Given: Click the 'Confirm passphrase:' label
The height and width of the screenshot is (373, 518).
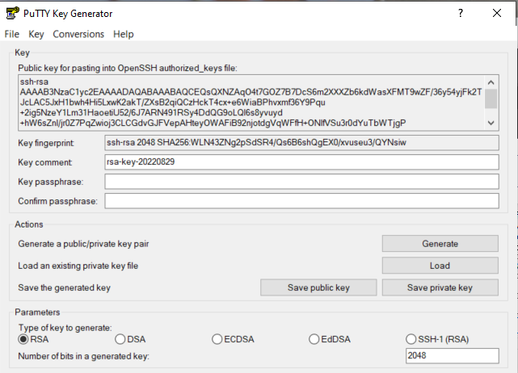Looking at the screenshot, I should tap(58, 201).
